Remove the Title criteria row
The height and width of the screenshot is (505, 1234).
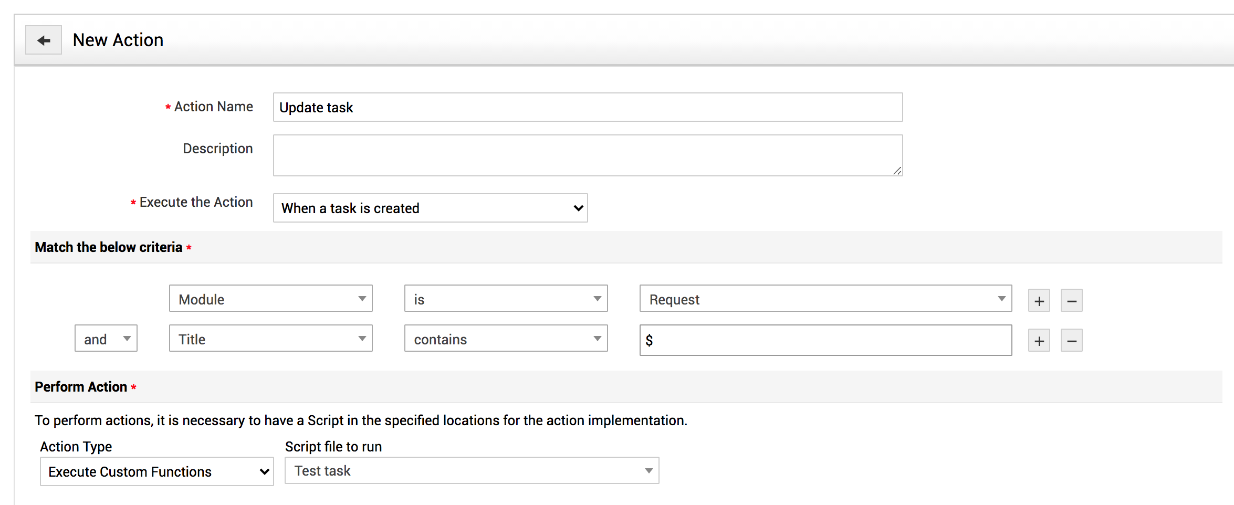[x=1071, y=341]
